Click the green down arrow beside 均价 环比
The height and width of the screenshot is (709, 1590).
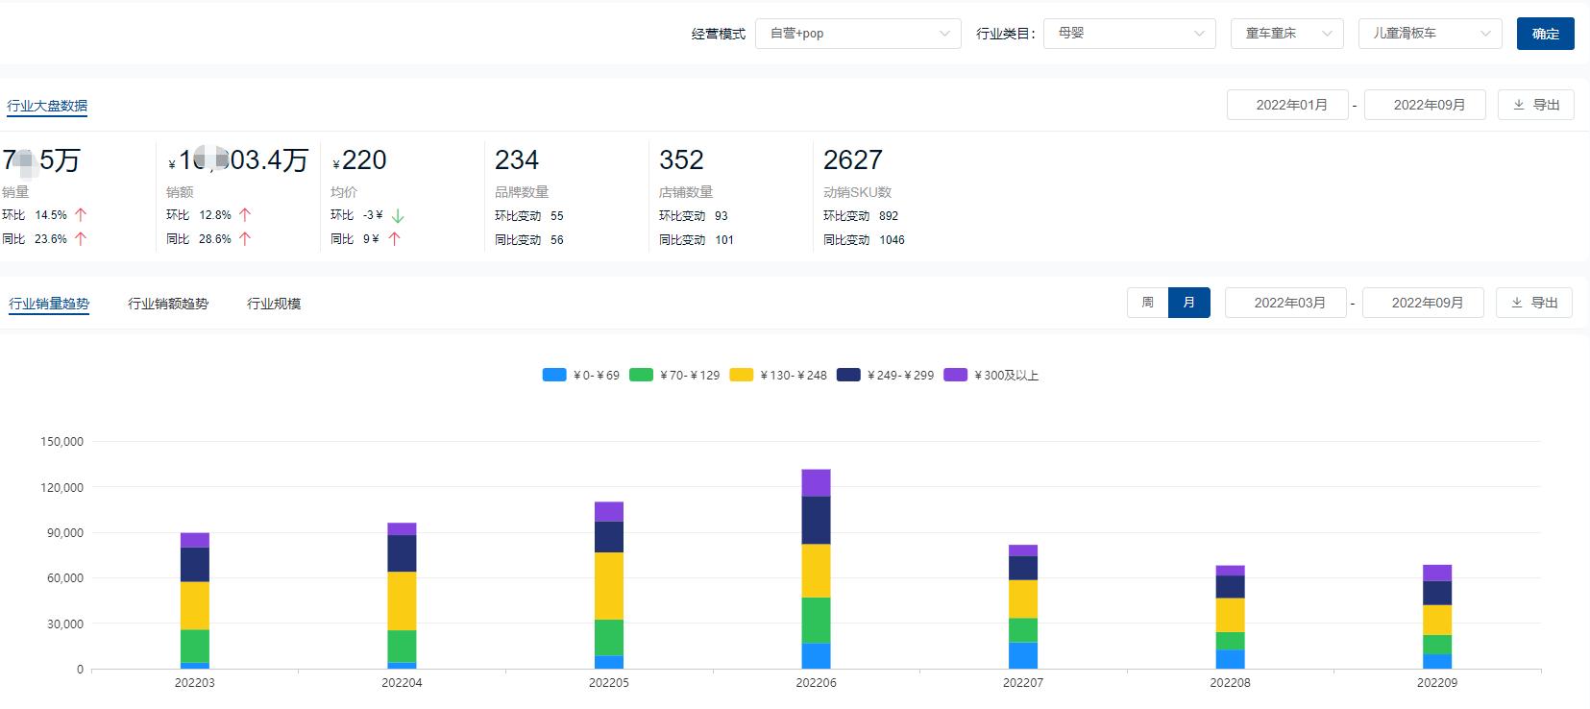point(398,216)
